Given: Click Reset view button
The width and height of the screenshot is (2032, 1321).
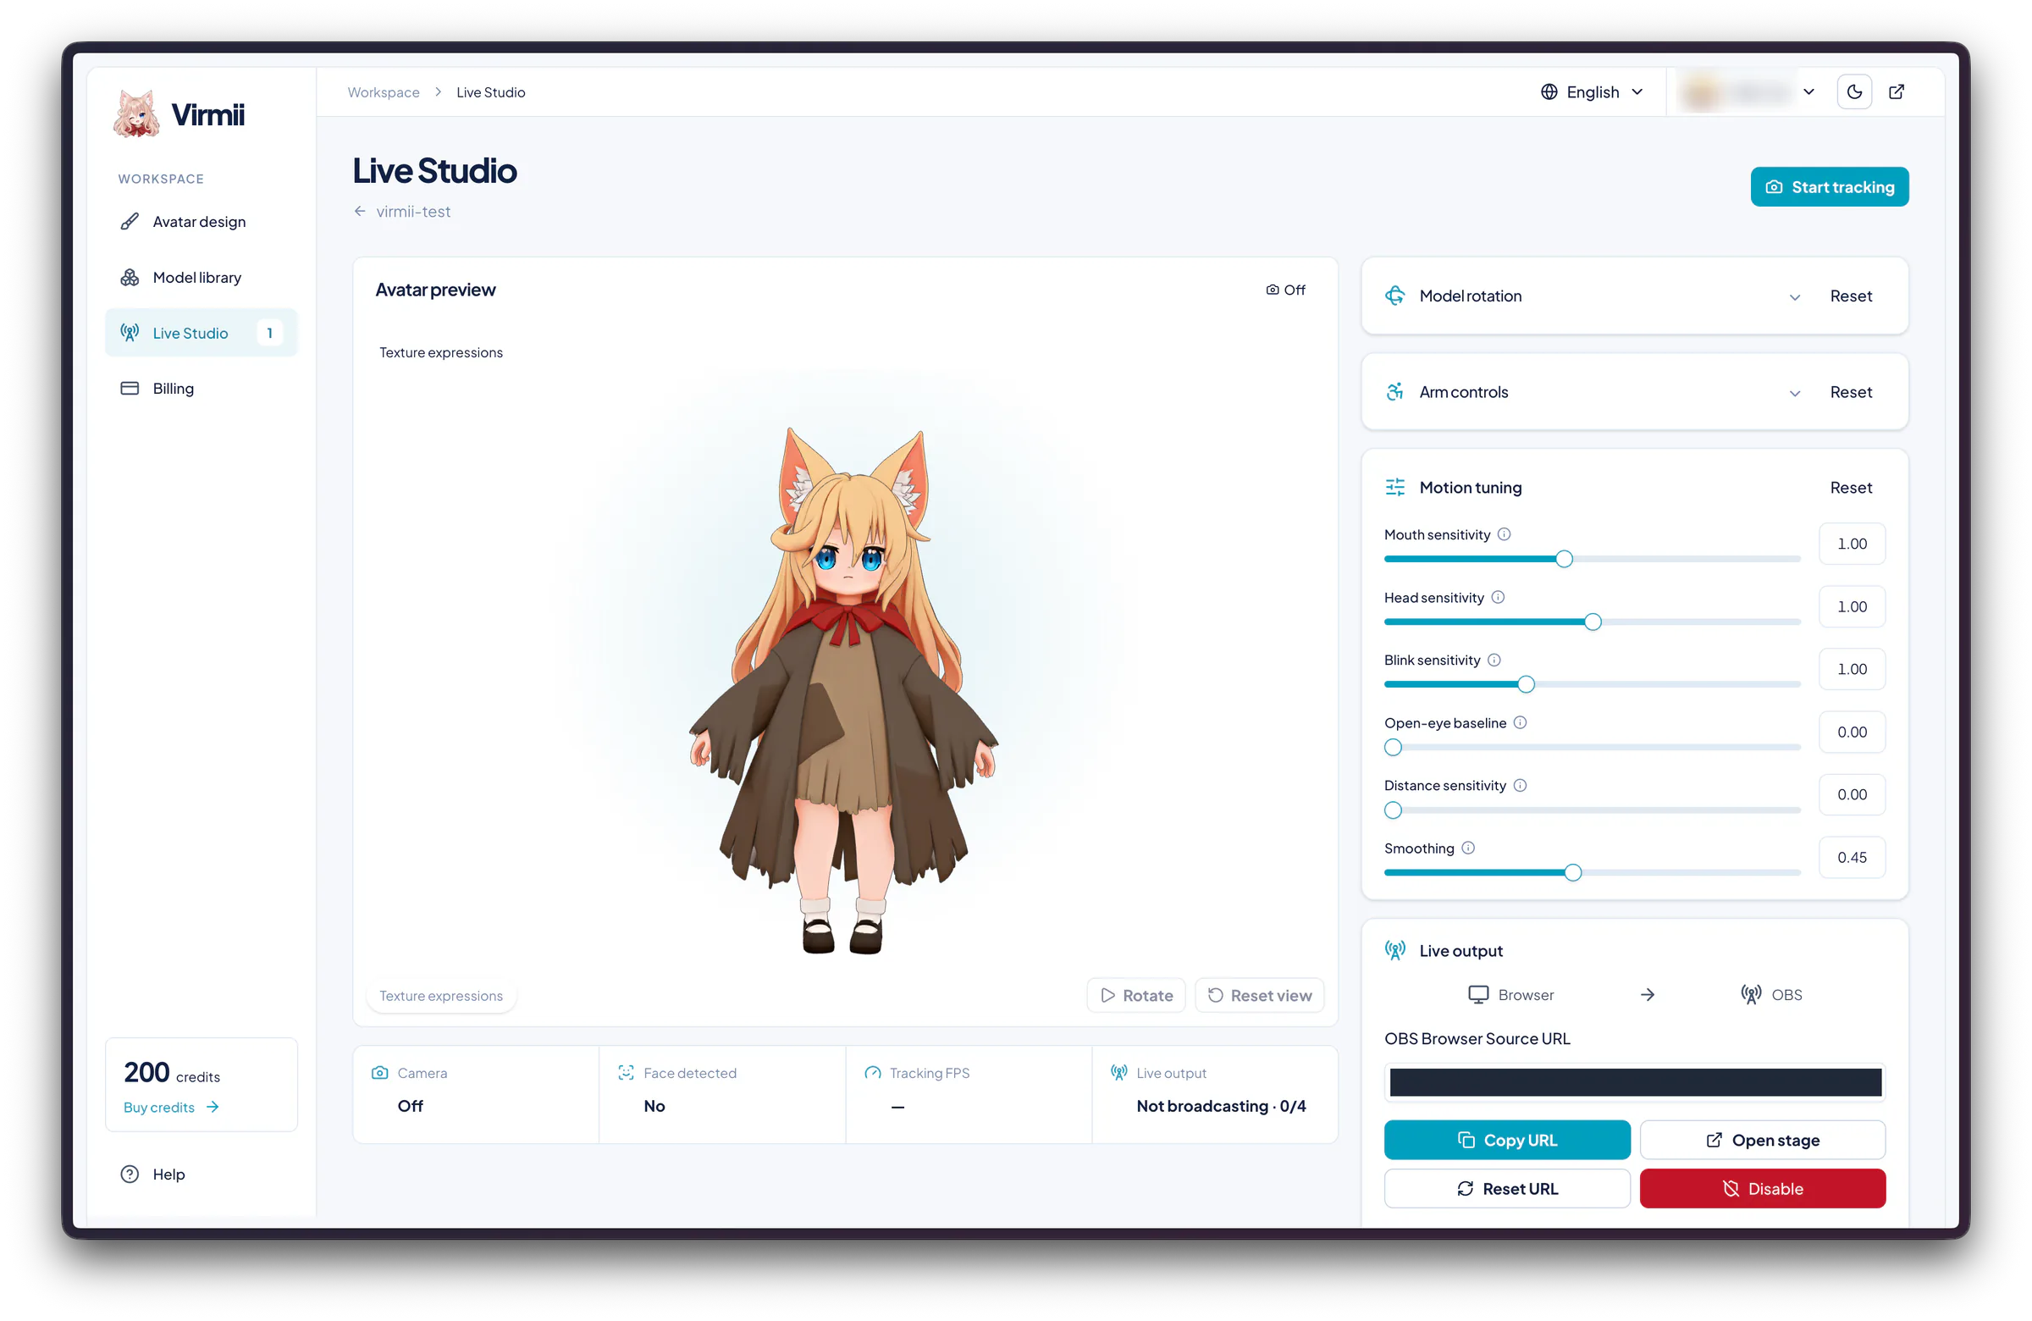Looking at the screenshot, I should [x=1259, y=995].
